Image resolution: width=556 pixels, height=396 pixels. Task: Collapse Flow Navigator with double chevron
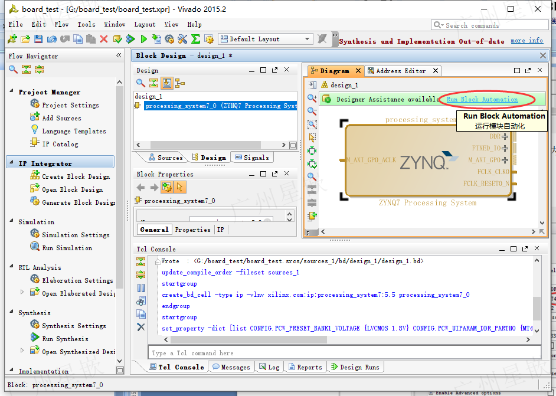click(x=119, y=55)
